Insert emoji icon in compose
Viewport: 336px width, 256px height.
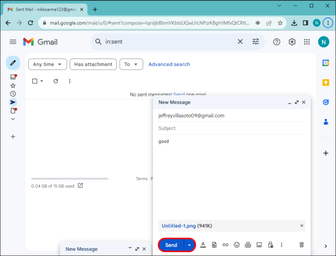point(237,245)
